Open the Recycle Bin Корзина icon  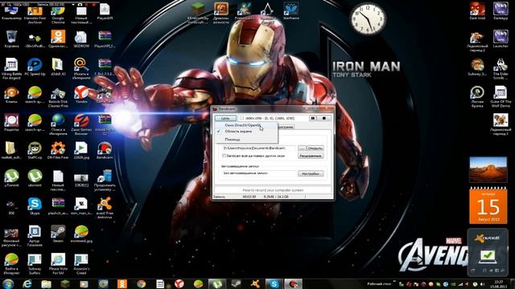(x=11, y=39)
